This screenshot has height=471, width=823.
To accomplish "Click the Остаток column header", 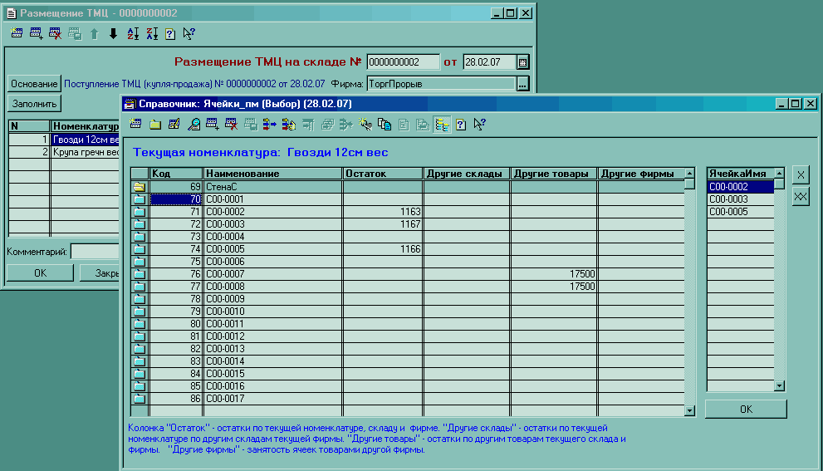I will (x=382, y=174).
